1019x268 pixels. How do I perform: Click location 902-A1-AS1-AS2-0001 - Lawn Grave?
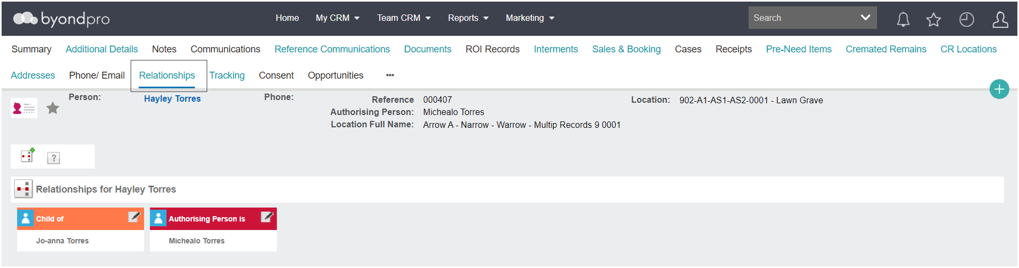(751, 100)
